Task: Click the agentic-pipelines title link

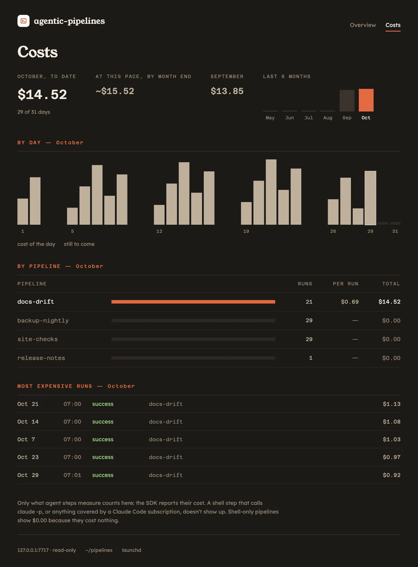Action: [x=69, y=21]
